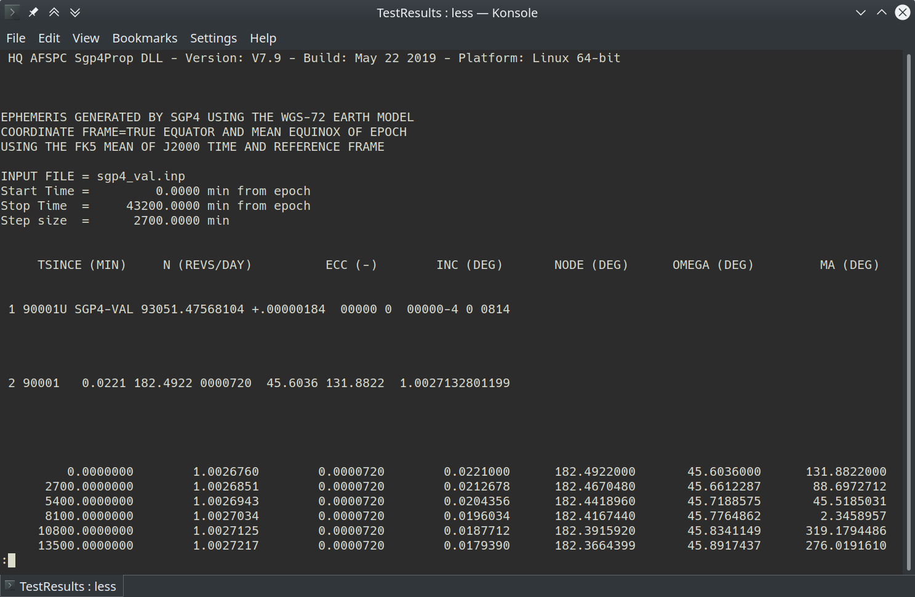This screenshot has width=915, height=597.
Task: Minimize the Konsole window
Action: click(860, 12)
